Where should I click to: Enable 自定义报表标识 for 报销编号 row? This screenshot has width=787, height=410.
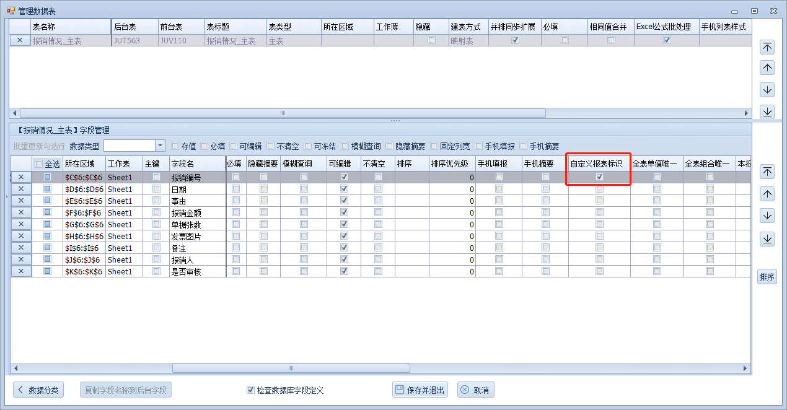599,177
